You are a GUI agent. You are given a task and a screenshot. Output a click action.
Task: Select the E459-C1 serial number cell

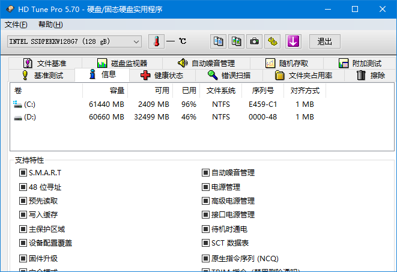tap(263, 104)
